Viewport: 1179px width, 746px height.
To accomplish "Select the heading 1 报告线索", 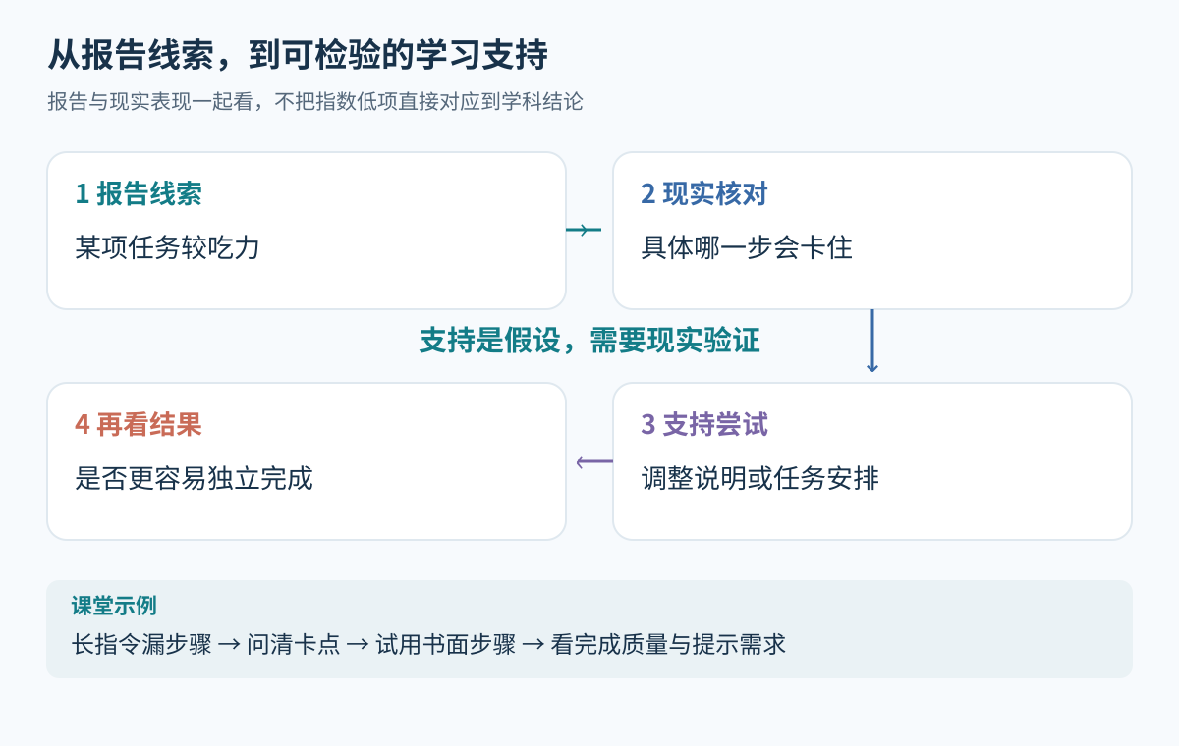I will click(x=139, y=194).
